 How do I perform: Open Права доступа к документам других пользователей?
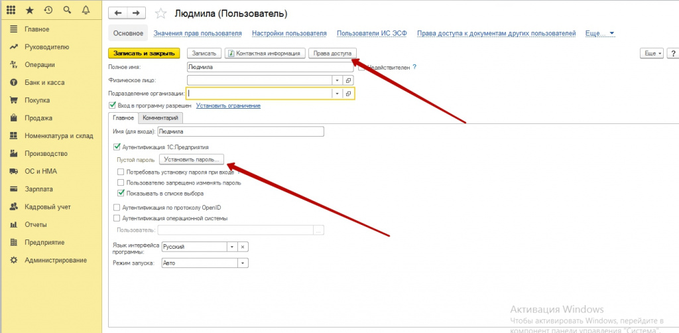pyautogui.click(x=496, y=33)
